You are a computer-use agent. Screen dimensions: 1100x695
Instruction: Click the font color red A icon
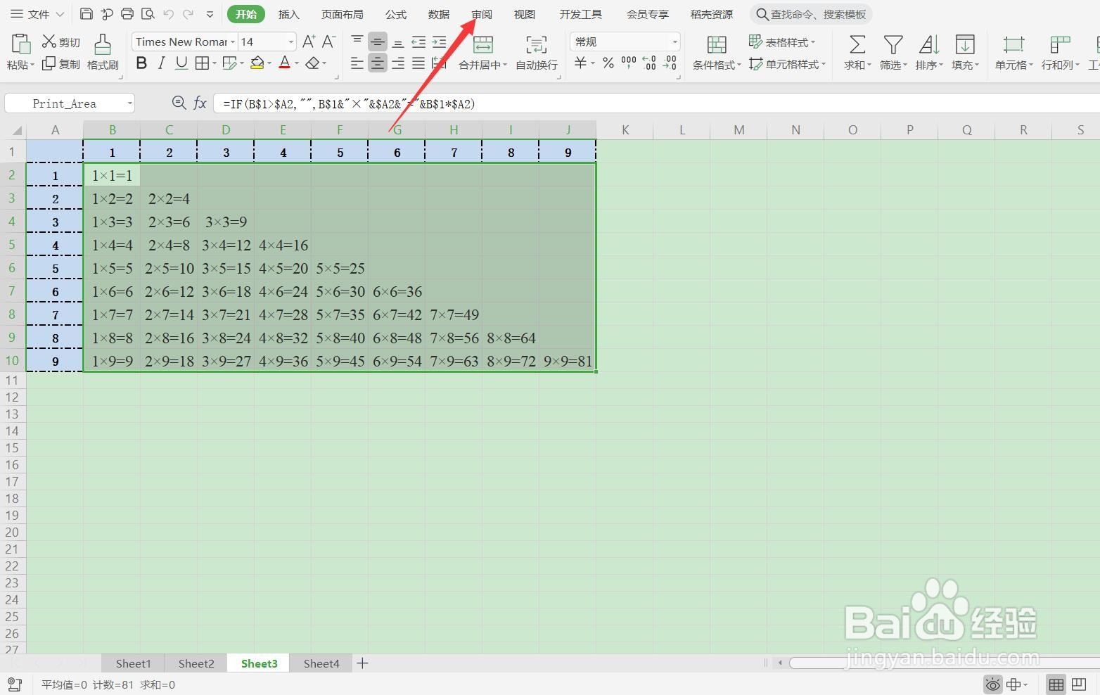click(285, 63)
